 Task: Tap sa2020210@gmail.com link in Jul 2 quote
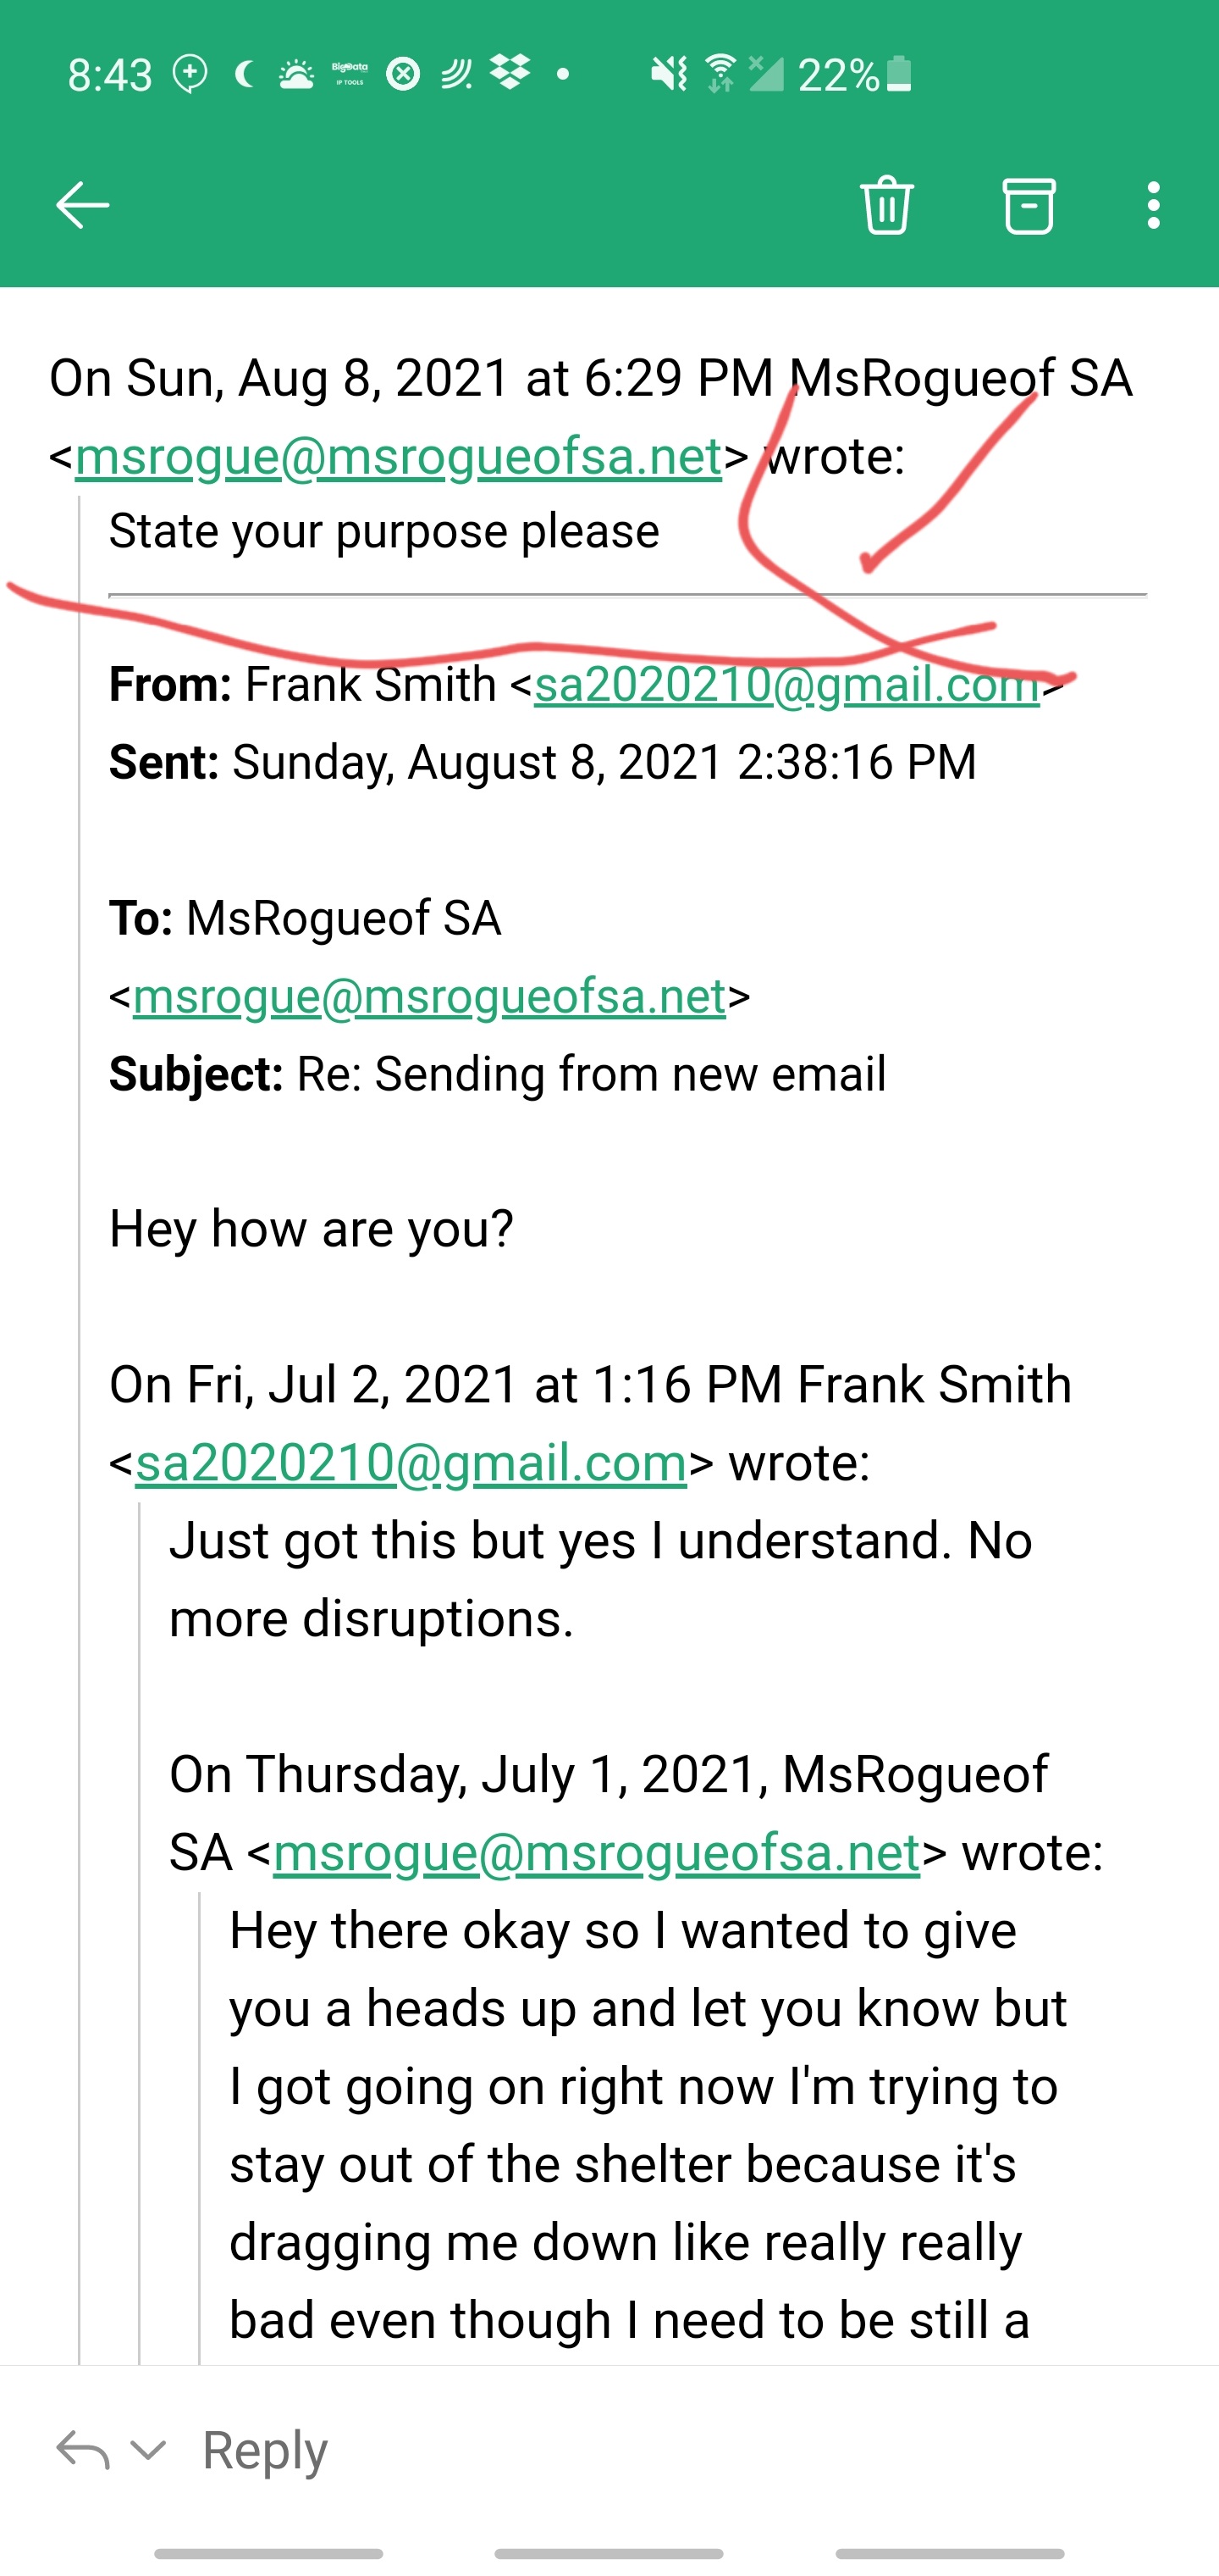pyautogui.click(x=411, y=1463)
